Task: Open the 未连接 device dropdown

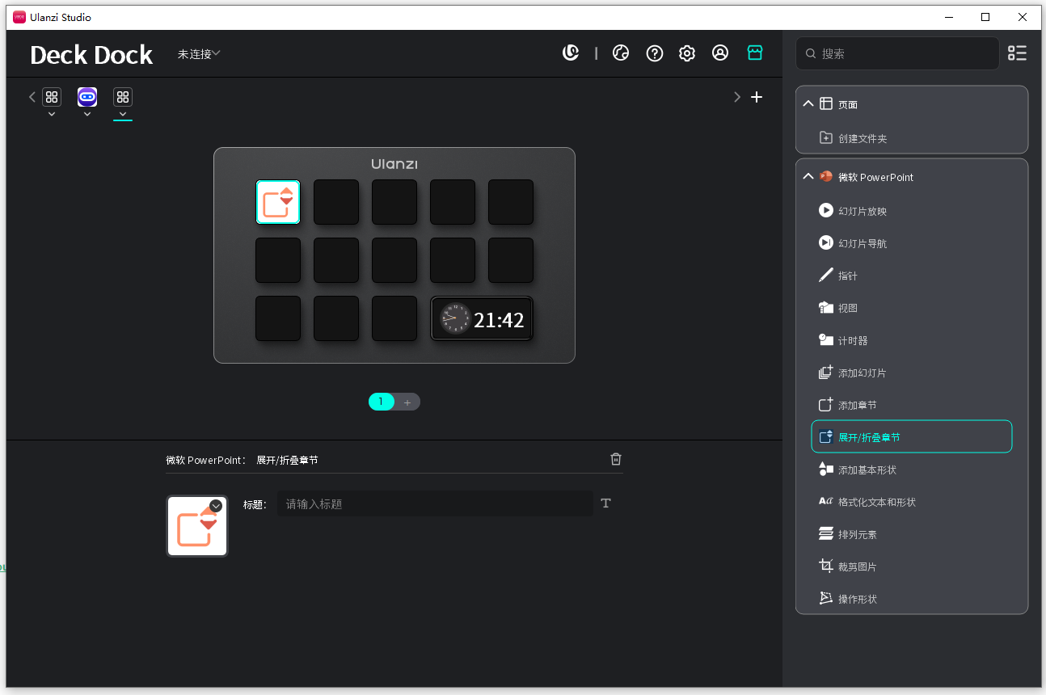Action: pos(199,54)
